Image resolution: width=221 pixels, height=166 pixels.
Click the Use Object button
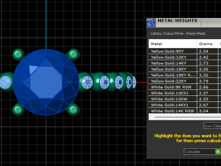tap(212, 126)
